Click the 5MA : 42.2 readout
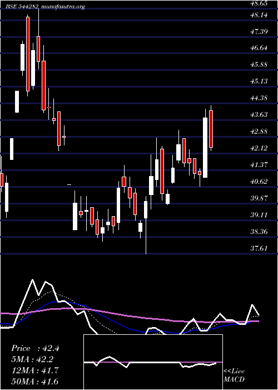 (x=32, y=359)
